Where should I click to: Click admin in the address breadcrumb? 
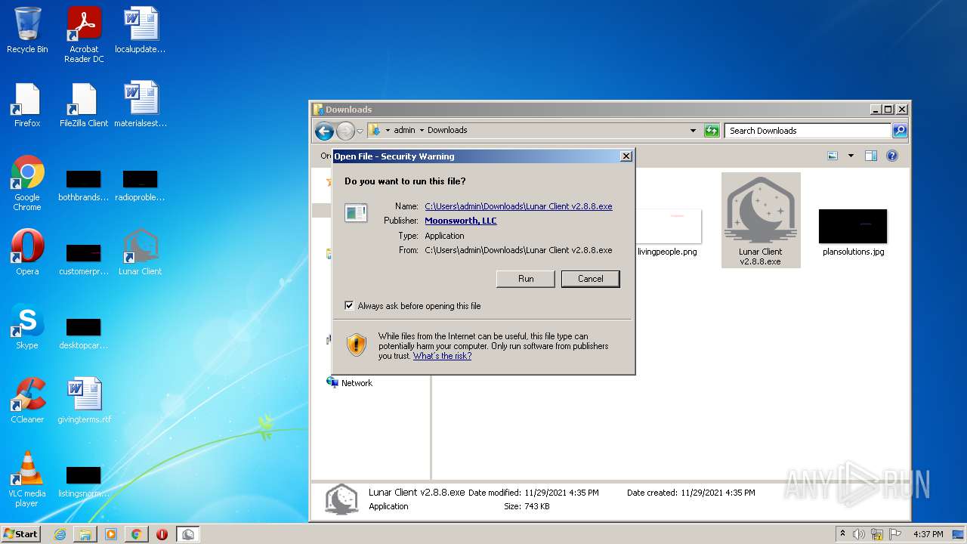pos(404,130)
